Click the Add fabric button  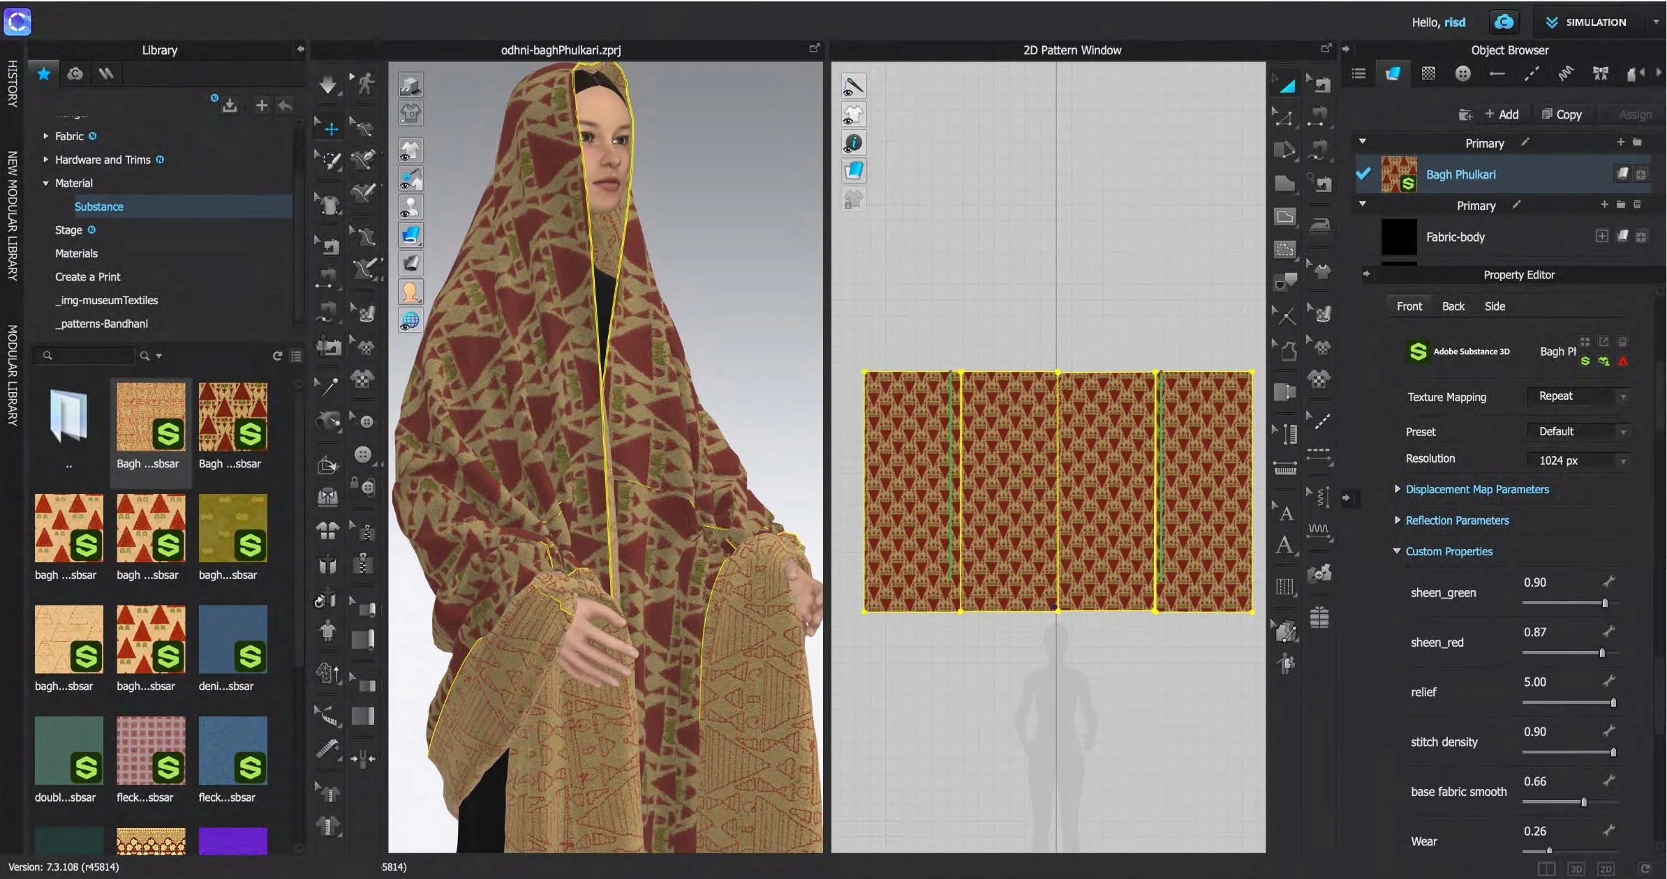pos(1502,114)
